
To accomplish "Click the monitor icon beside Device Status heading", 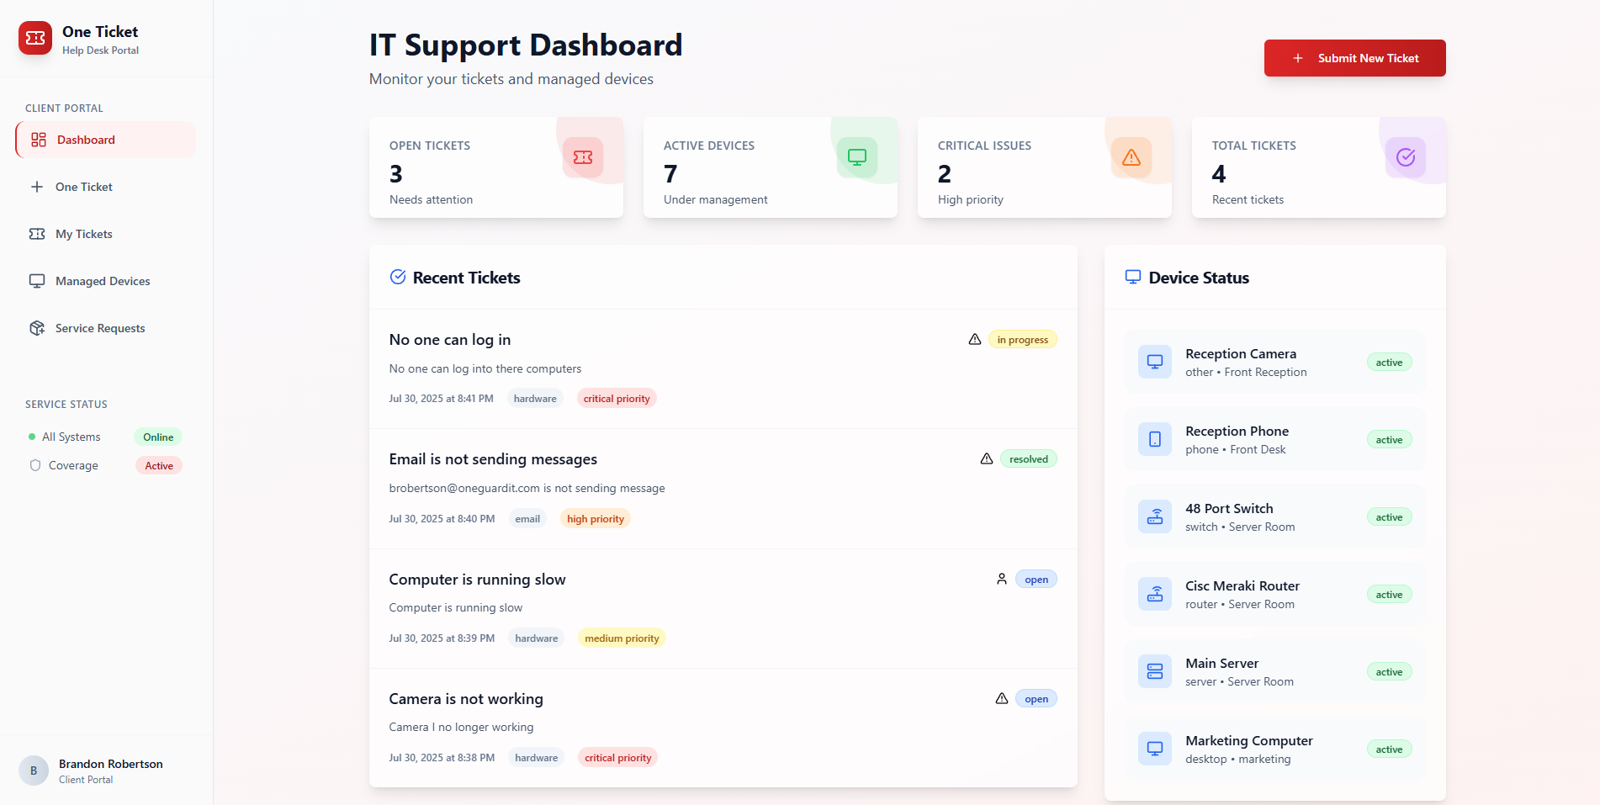I will tap(1133, 277).
